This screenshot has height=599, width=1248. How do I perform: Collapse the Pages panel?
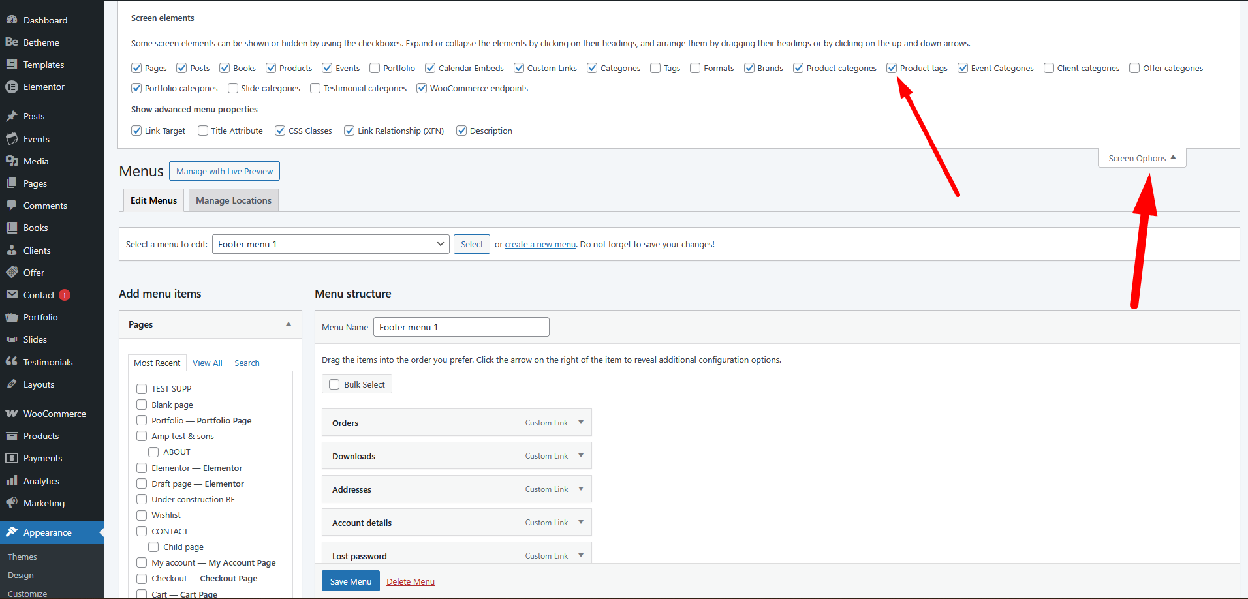289,324
